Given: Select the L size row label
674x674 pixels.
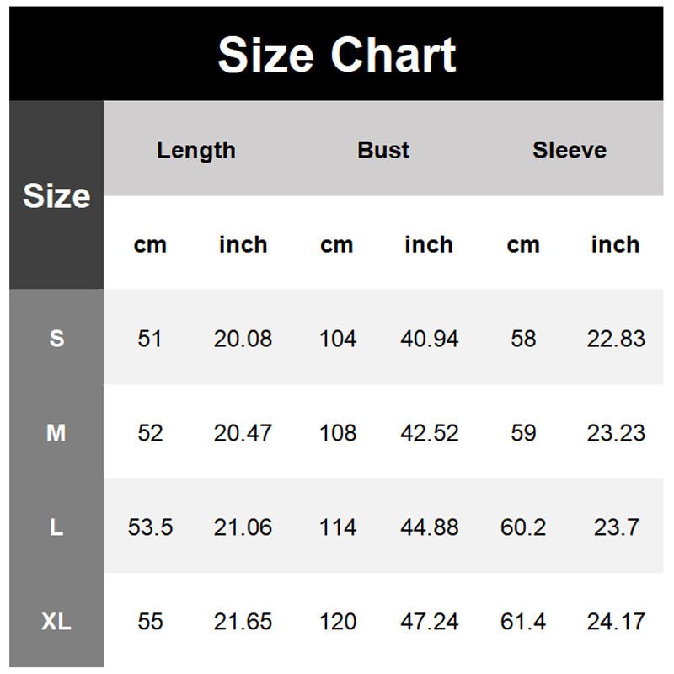Looking at the screenshot, I should (x=56, y=527).
